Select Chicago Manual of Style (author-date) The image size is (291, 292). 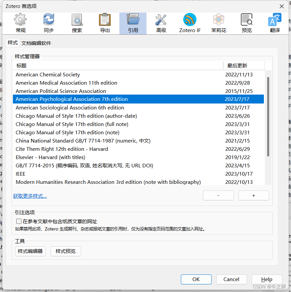(x=138, y=116)
